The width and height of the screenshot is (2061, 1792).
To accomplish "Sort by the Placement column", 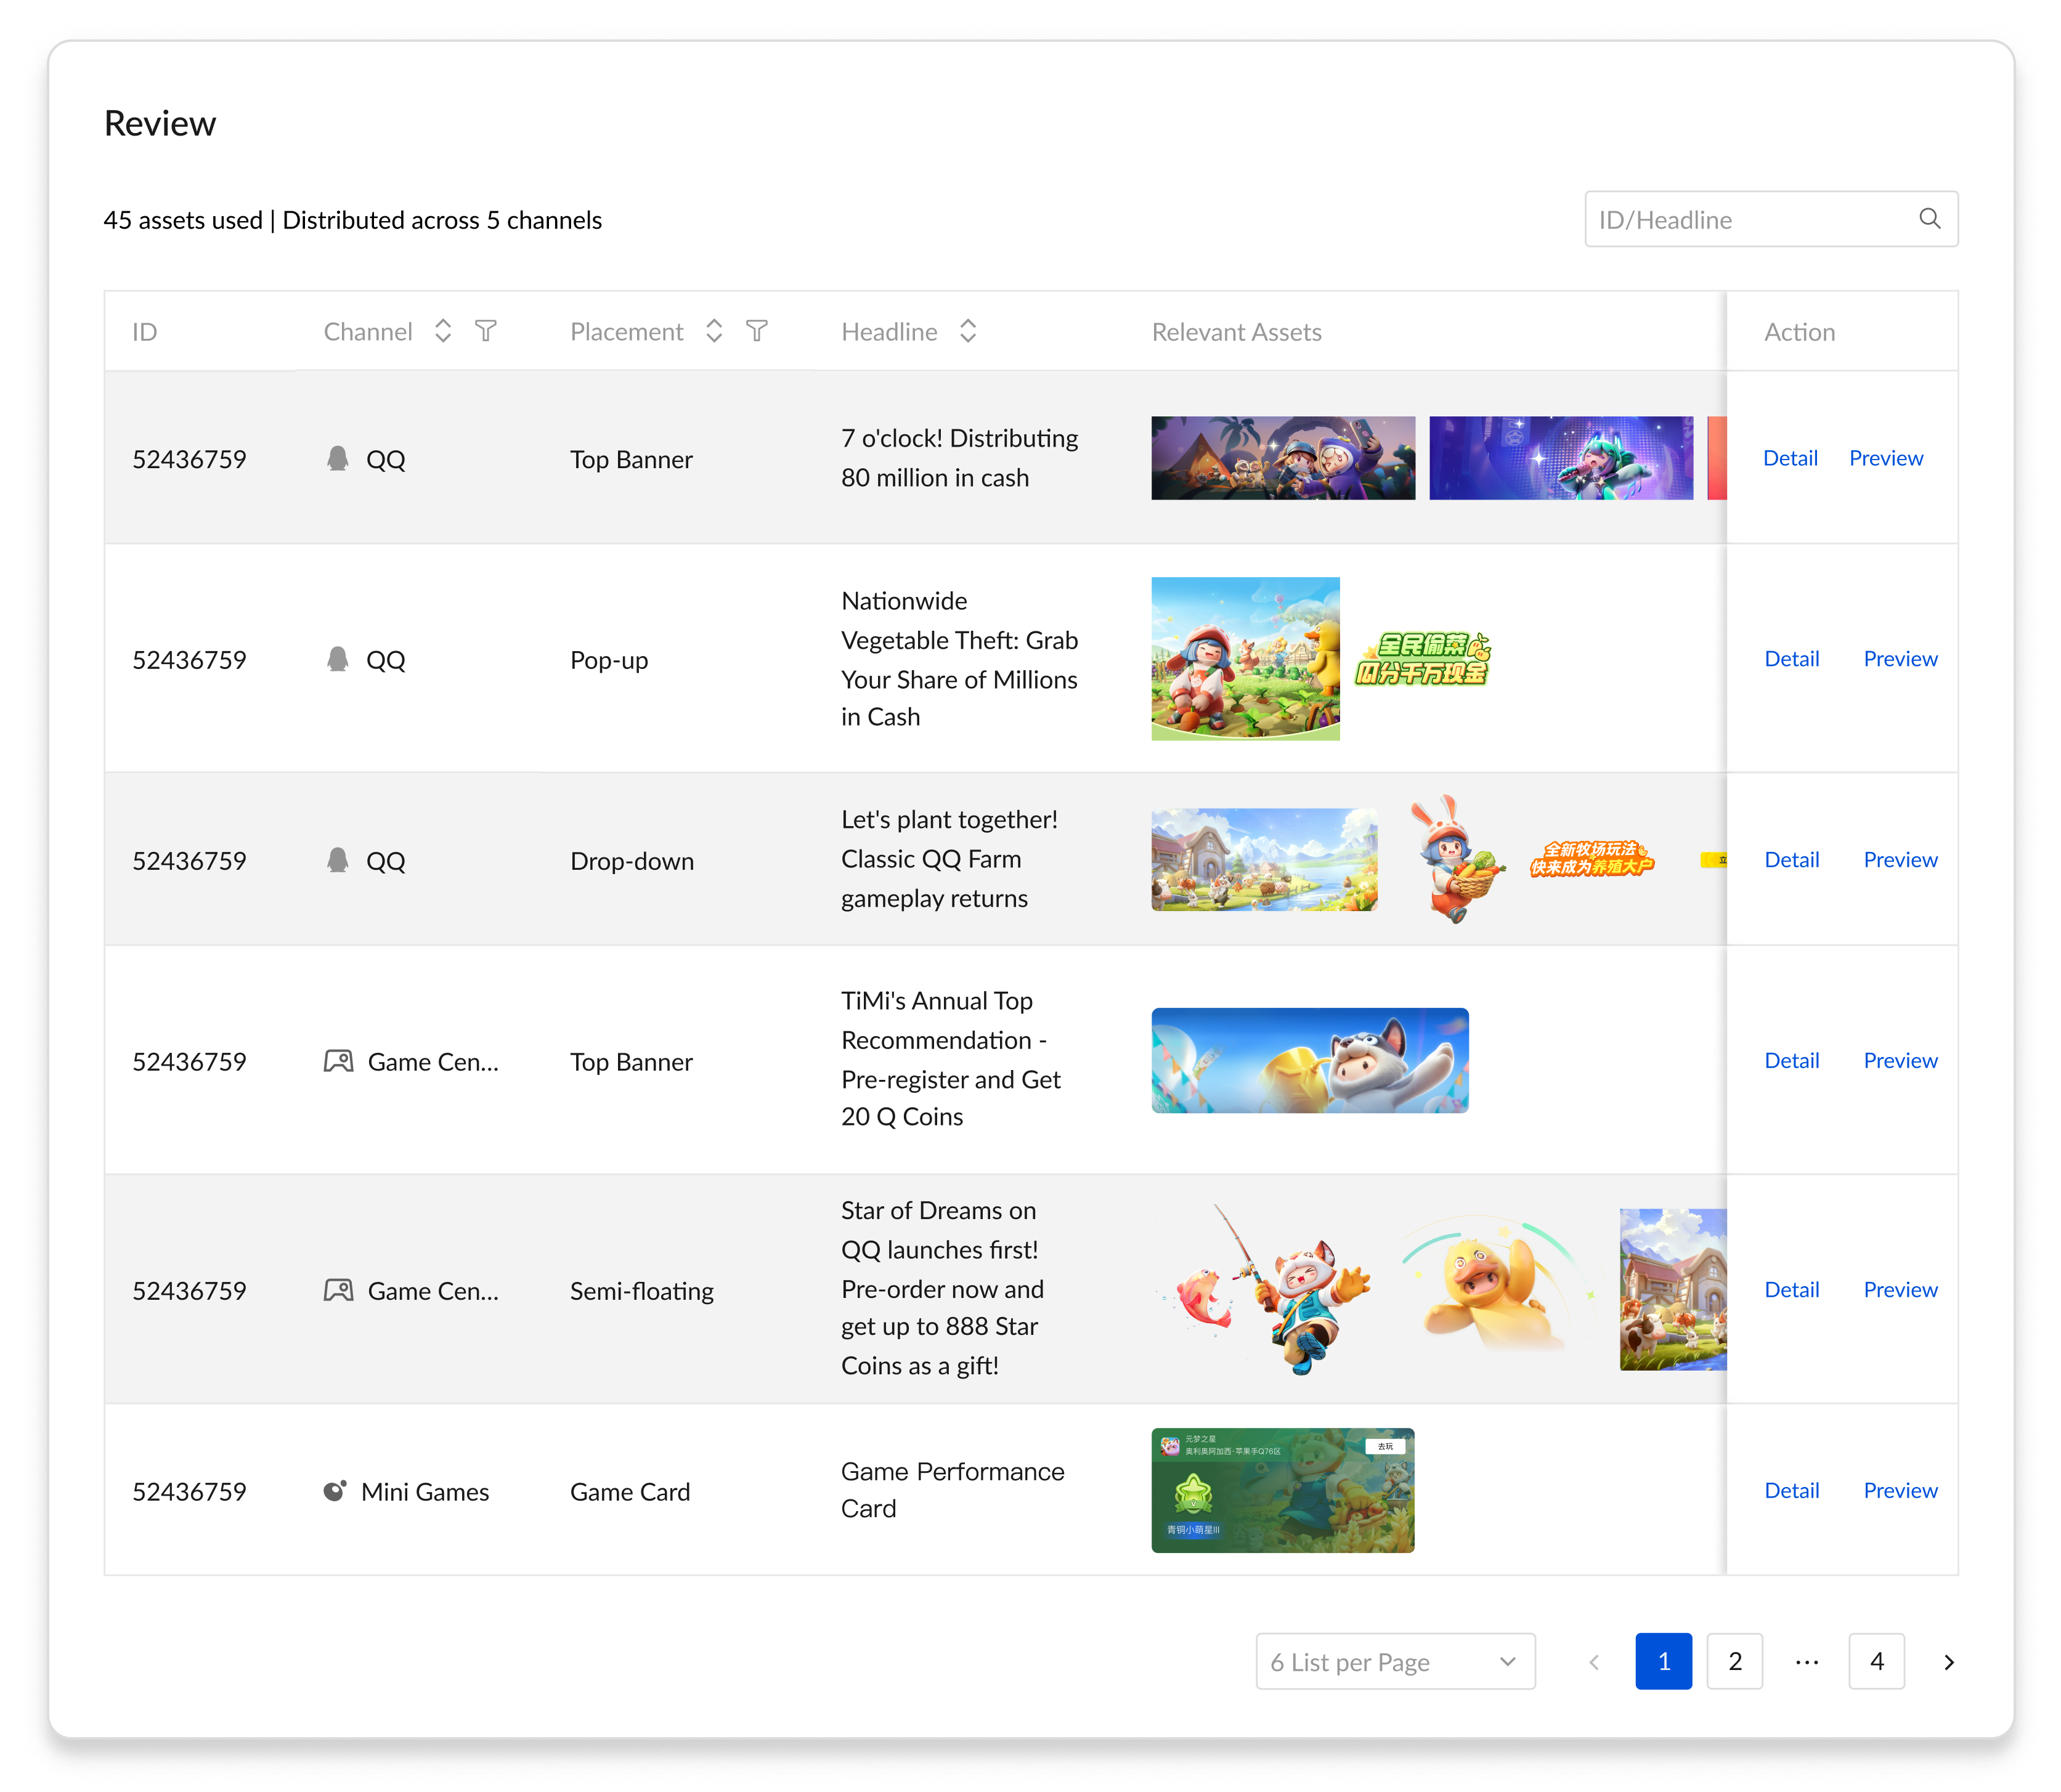I will pyautogui.click(x=714, y=331).
